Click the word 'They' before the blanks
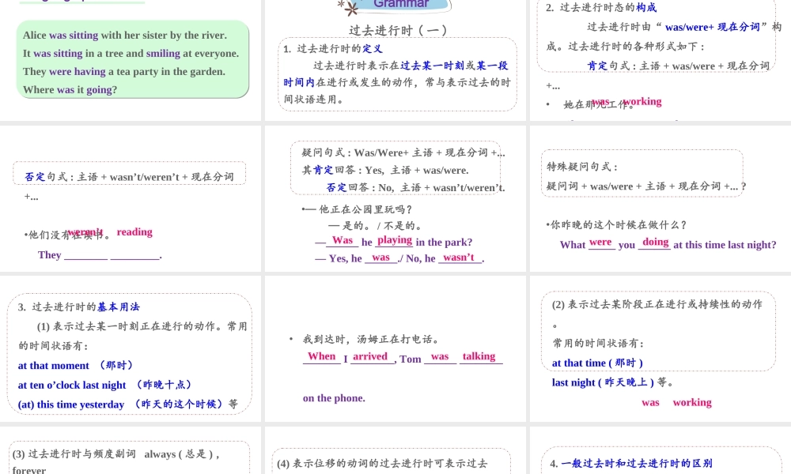The width and height of the screenshot is (791, 474). (x=49, y=255)
